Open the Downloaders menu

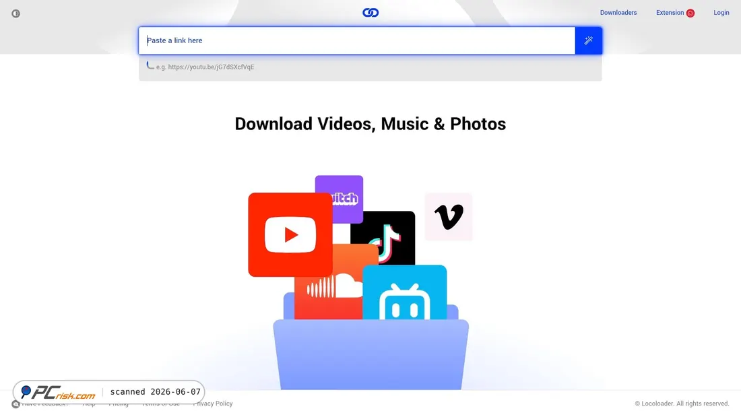click(x=618, y=13)
